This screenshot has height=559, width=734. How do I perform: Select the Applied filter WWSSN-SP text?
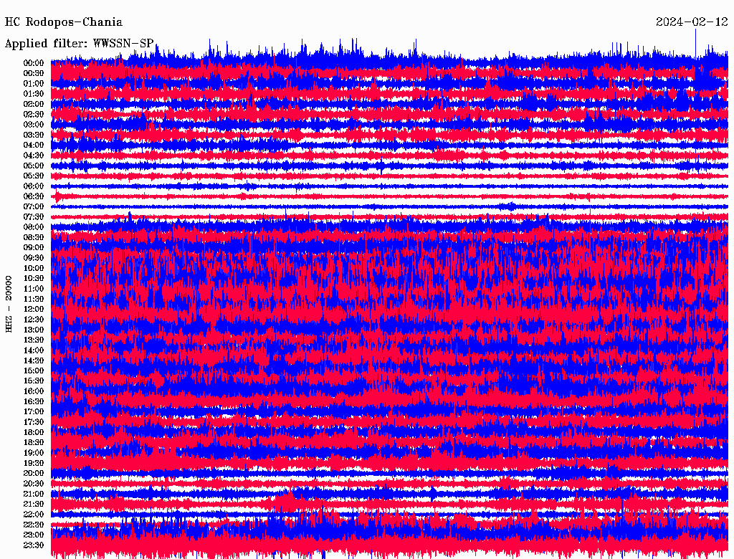pyautogui.click(x=79, y=44)
